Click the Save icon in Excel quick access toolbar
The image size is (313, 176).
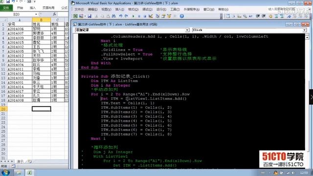8,1
